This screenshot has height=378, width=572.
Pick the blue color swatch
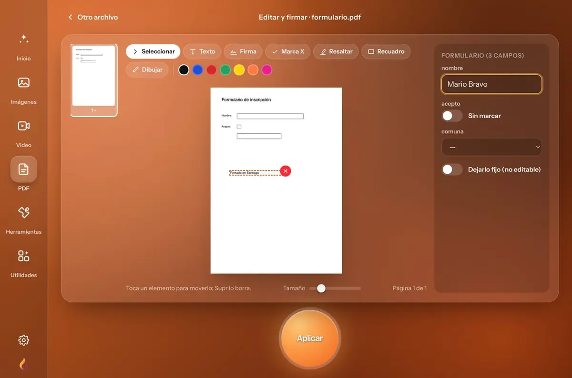pyautogui.click(x=197, y=70)
